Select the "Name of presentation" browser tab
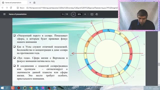 (x=14, y=3)
